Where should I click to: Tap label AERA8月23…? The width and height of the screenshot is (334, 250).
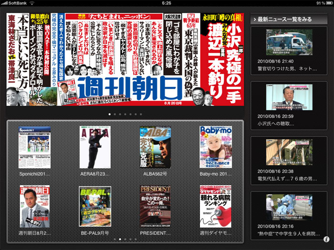[x=95, y=174]
